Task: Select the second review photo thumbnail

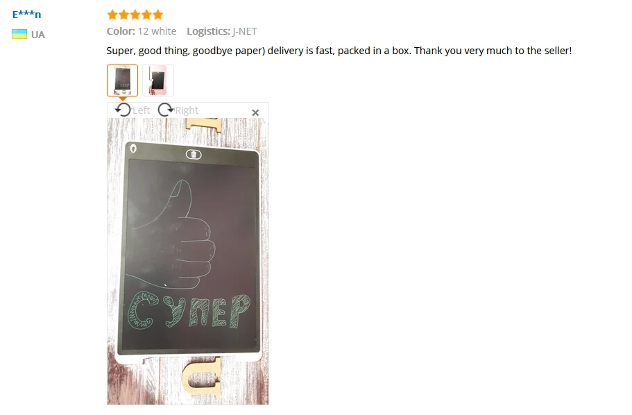Action: [158, 81]
